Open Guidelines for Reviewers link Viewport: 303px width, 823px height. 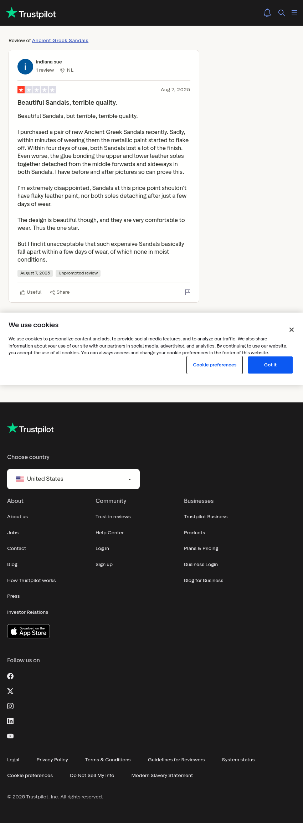176,760
